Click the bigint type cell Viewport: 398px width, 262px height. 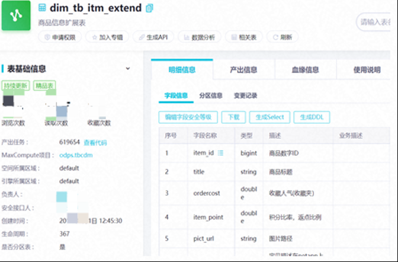coord(249,153)
